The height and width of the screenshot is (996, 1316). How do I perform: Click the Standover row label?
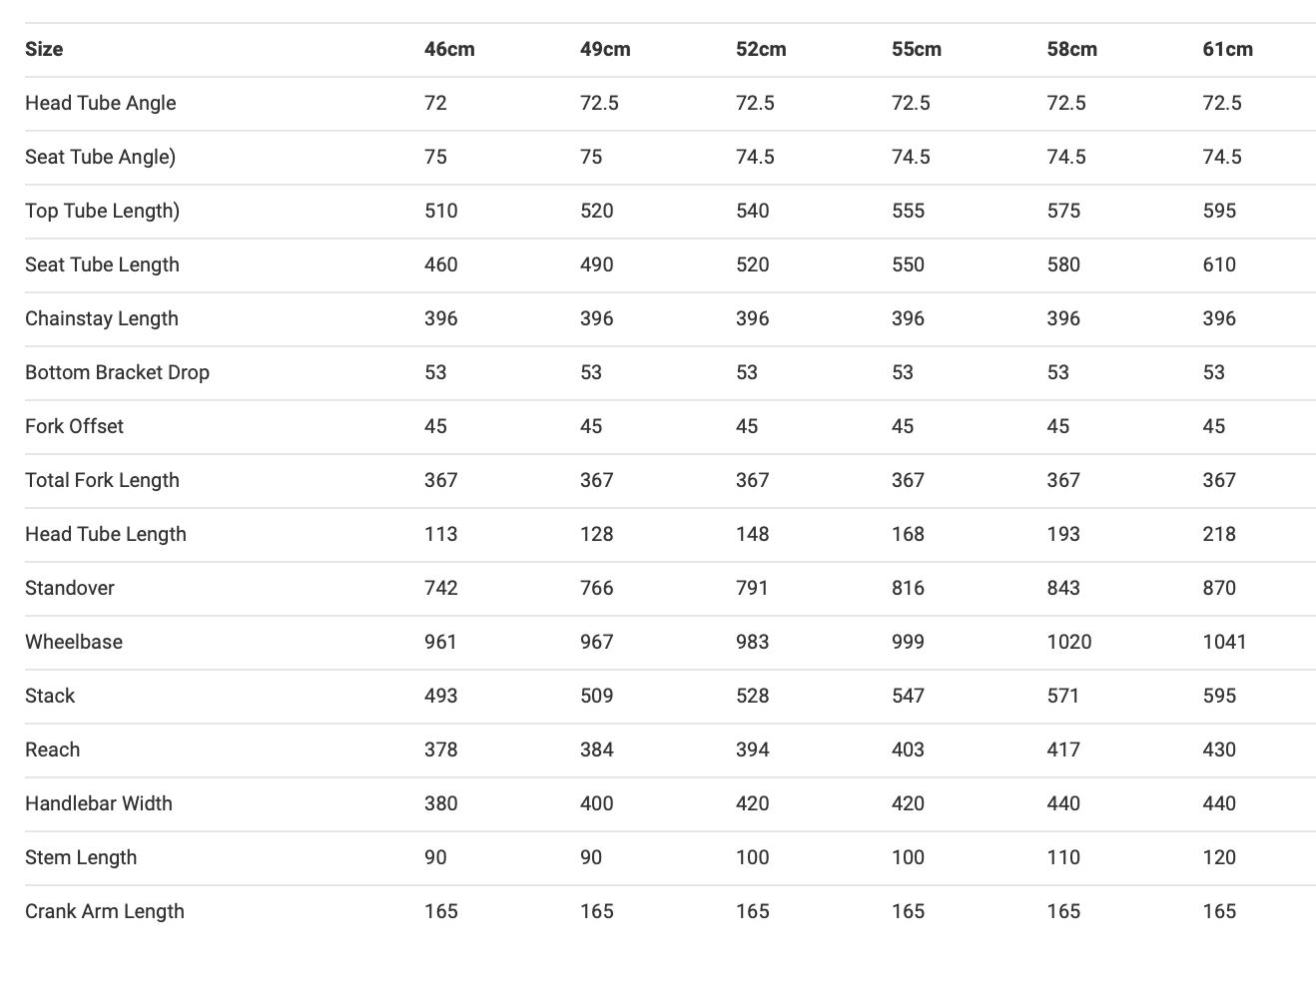[x=69, y=589]
